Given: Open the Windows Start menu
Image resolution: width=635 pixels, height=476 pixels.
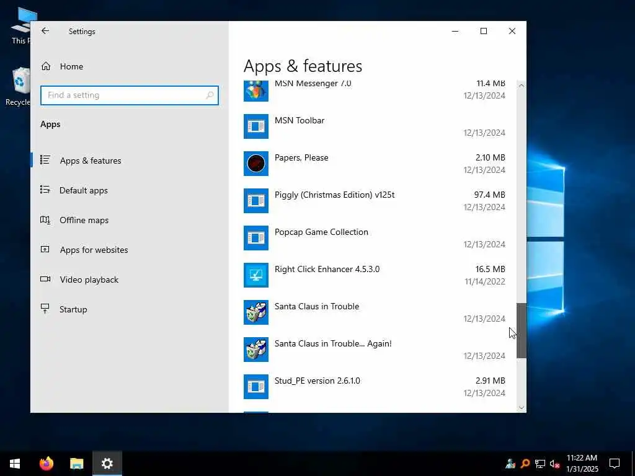Looking at the screenshot, I should 15,464.
